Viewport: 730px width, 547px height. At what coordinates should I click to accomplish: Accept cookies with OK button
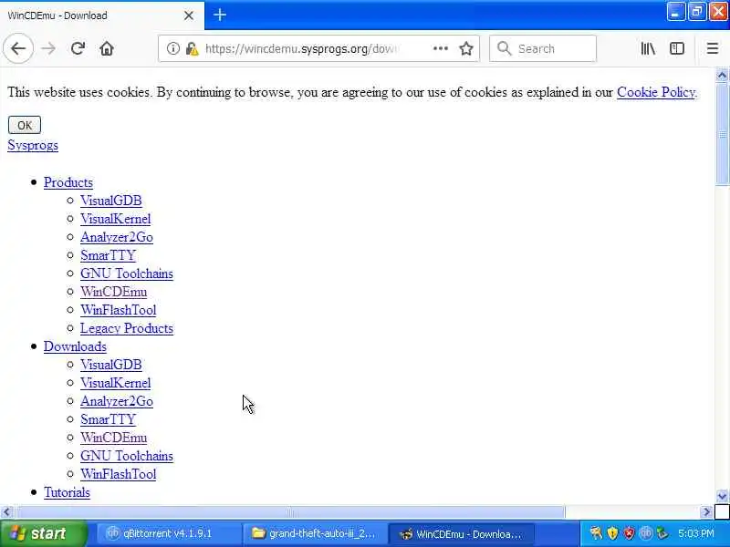25,125
